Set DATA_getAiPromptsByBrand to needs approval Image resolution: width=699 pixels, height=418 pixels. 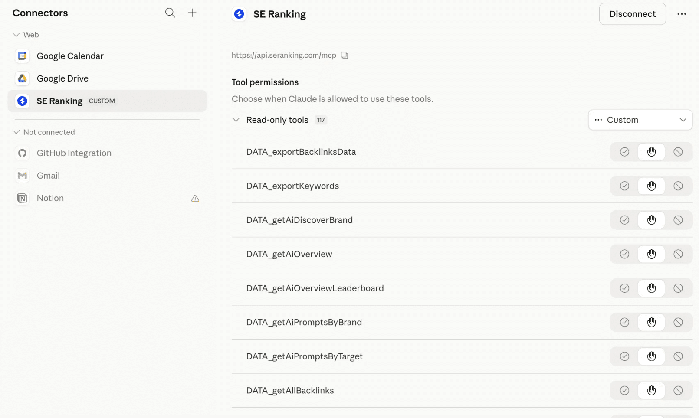[x=651, y=322]
